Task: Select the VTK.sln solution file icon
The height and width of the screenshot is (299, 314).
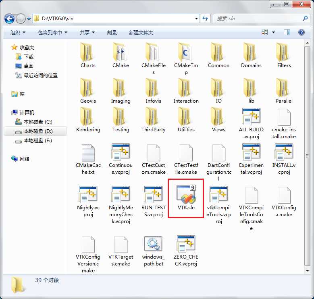Action: (x=186, y=194)
